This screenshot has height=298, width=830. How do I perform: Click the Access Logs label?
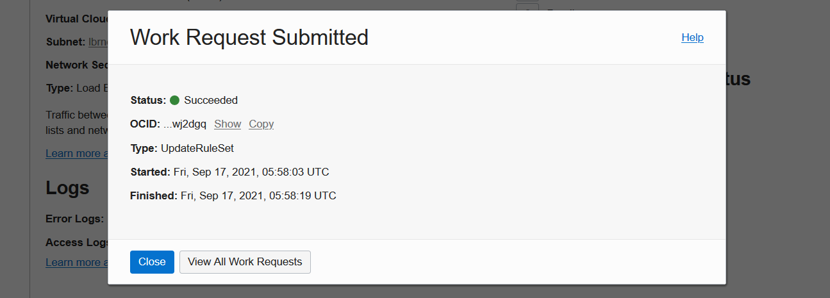click(x=74, y=242)
